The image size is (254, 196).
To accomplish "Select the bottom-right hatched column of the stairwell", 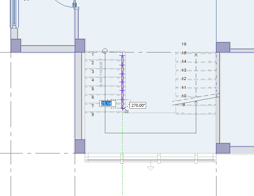I will point(223,148).
